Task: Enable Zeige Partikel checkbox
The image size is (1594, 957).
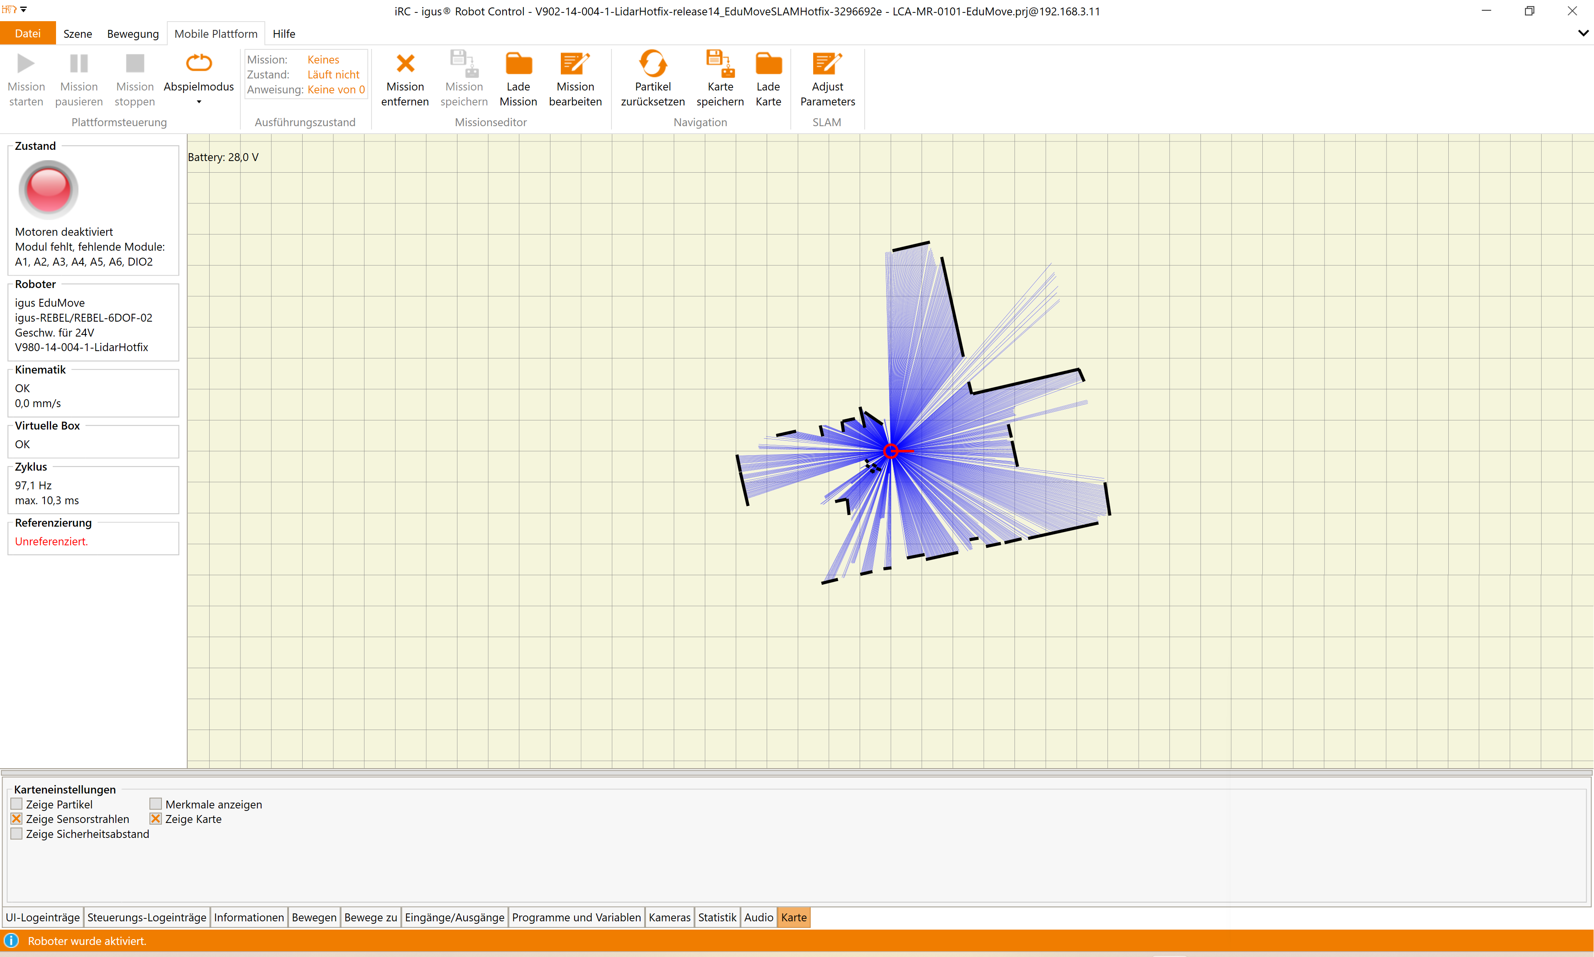Action: [x=17, y=804]
